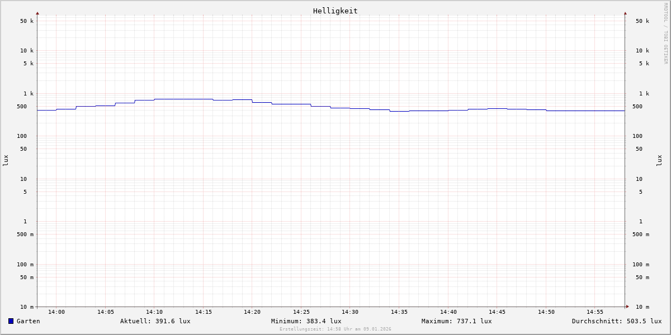Click the blue Garten legend color square
The width and height of the screenshot is (671, 335).
pyautogui.click(x=11, y=321)
